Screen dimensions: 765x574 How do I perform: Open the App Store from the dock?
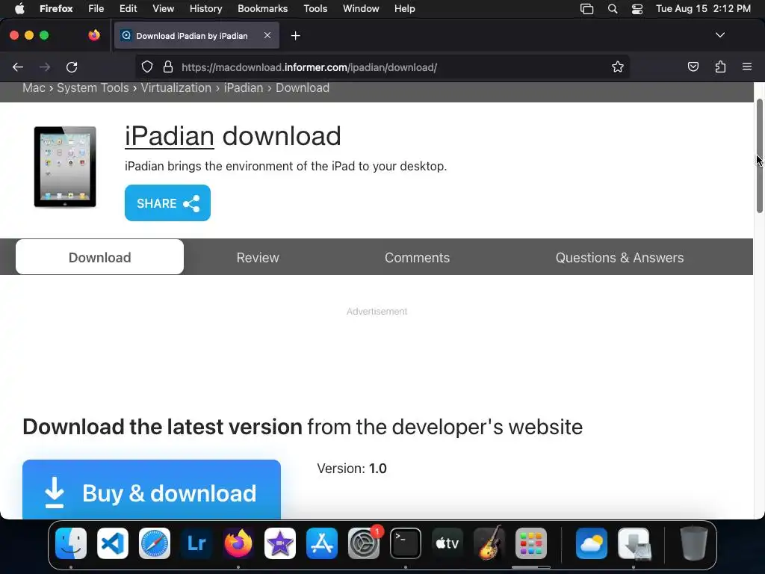pos(322,543)
